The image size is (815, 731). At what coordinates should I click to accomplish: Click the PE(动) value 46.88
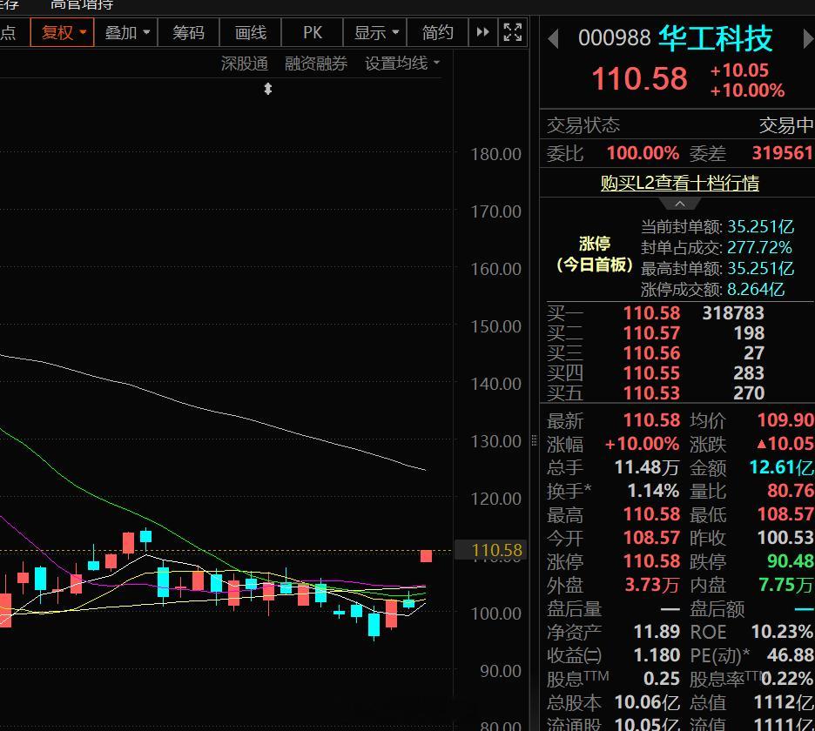pyautogui.click(x=790, y=655)
